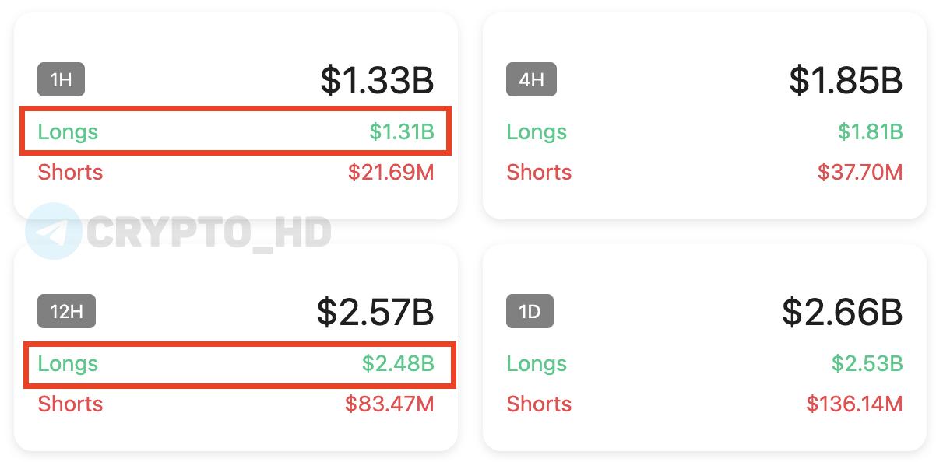This screenshot has height=462, width=936.
Task: Click Shorts label in the 1H card
Action: click(x=70, y=172)
